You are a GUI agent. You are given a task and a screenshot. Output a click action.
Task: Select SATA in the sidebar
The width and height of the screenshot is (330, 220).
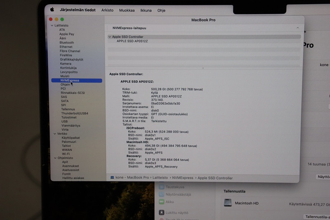[65, 101]
